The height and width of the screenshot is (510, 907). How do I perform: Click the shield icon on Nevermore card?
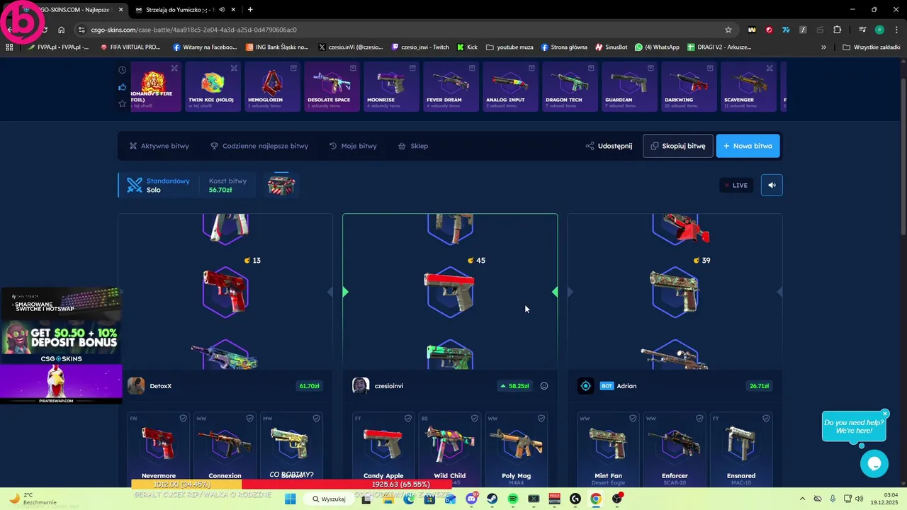[x=183, y=419]
